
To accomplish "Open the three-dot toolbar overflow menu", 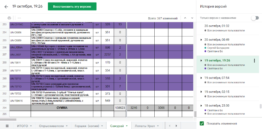I will [19, 18].
